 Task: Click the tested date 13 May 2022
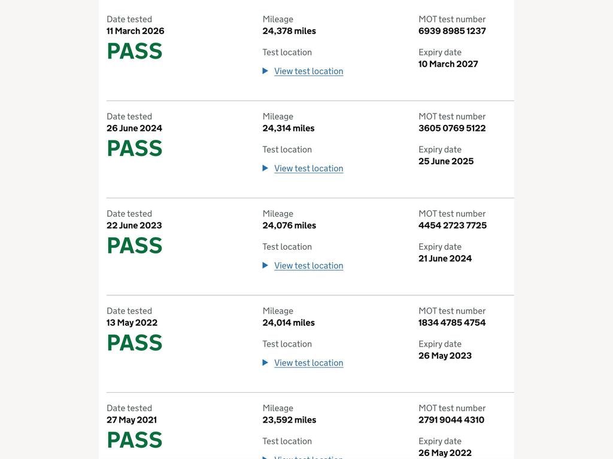click(x=132, y=322)
